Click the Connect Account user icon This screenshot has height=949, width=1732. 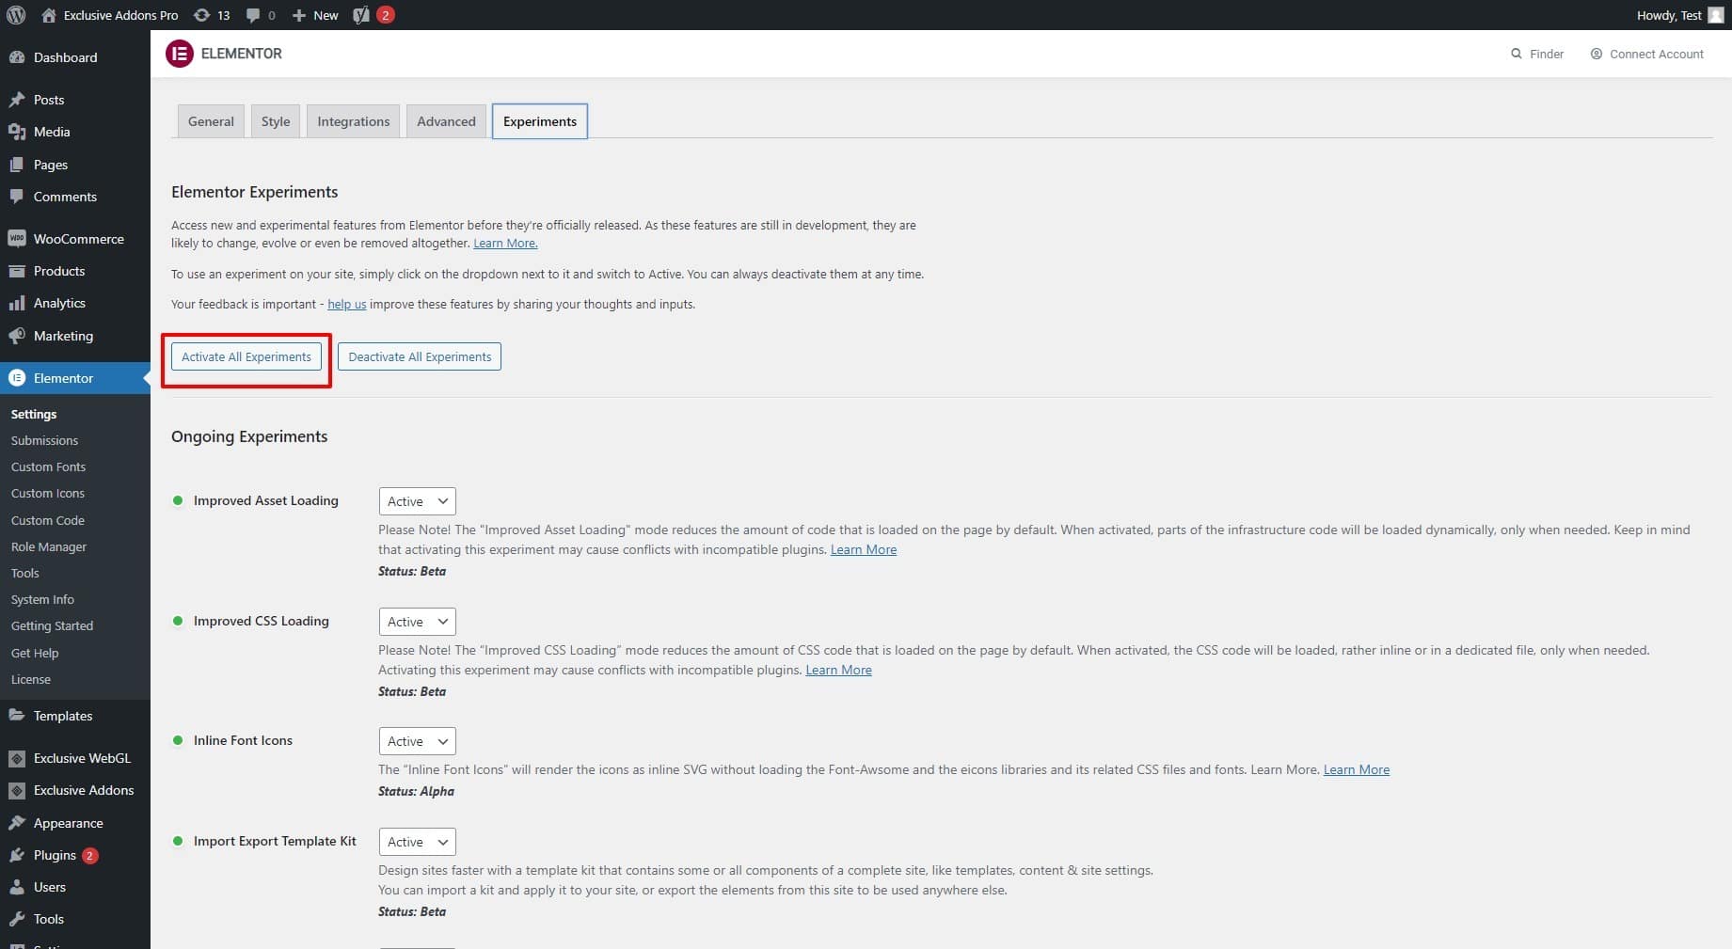coord(1596,54)
